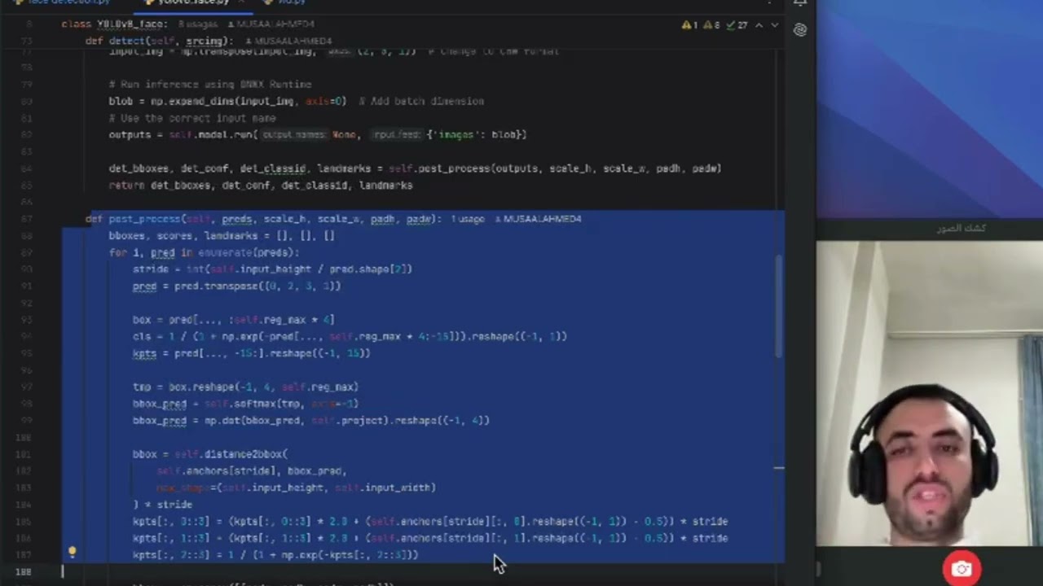
Task: Click the 'pred = pred.transpose' code line
Action: (x=236, y=286)
